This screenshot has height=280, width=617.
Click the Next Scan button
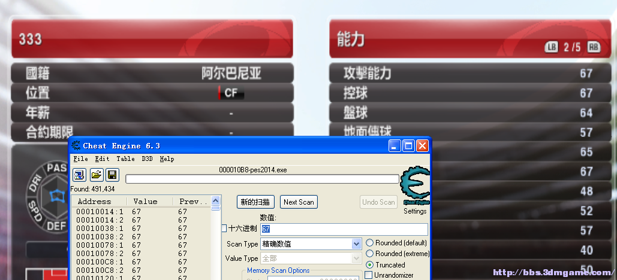pos(299,202)
